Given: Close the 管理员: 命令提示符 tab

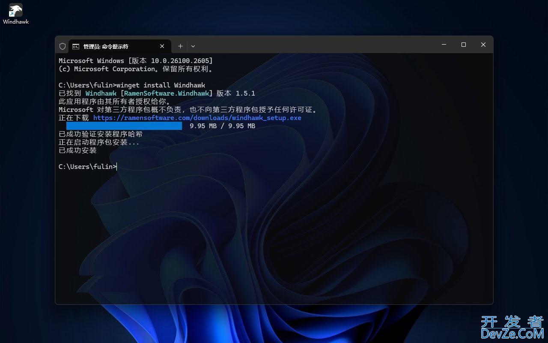Looking at the screenshot, I should (162, 46).
